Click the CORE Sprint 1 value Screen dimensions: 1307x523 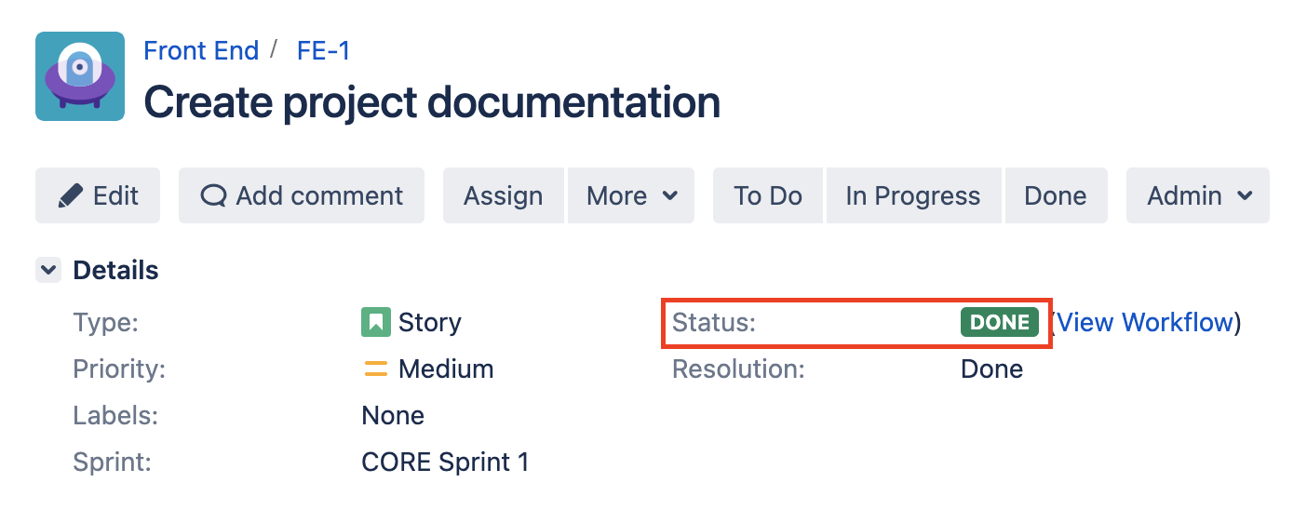[x=445, y=463]
